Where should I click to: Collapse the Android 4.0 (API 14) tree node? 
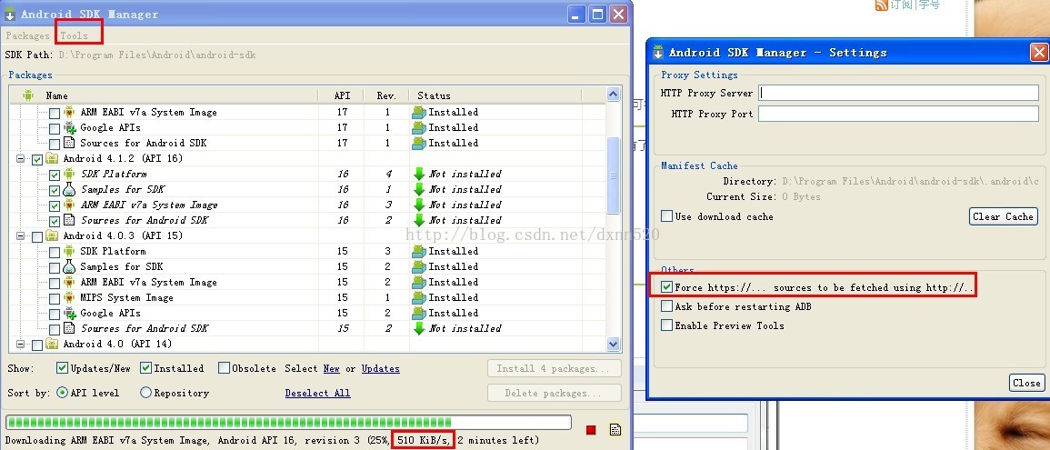pyautogui.click(x=20, y=345)
